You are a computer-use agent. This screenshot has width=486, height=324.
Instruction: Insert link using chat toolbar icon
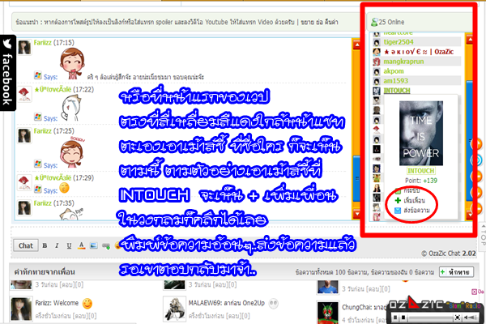tap(106, 246)
